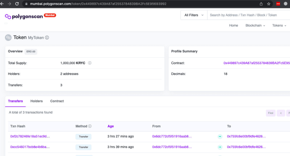Click the polygonscan logo
290x156 pixels.
click(24, 17)
